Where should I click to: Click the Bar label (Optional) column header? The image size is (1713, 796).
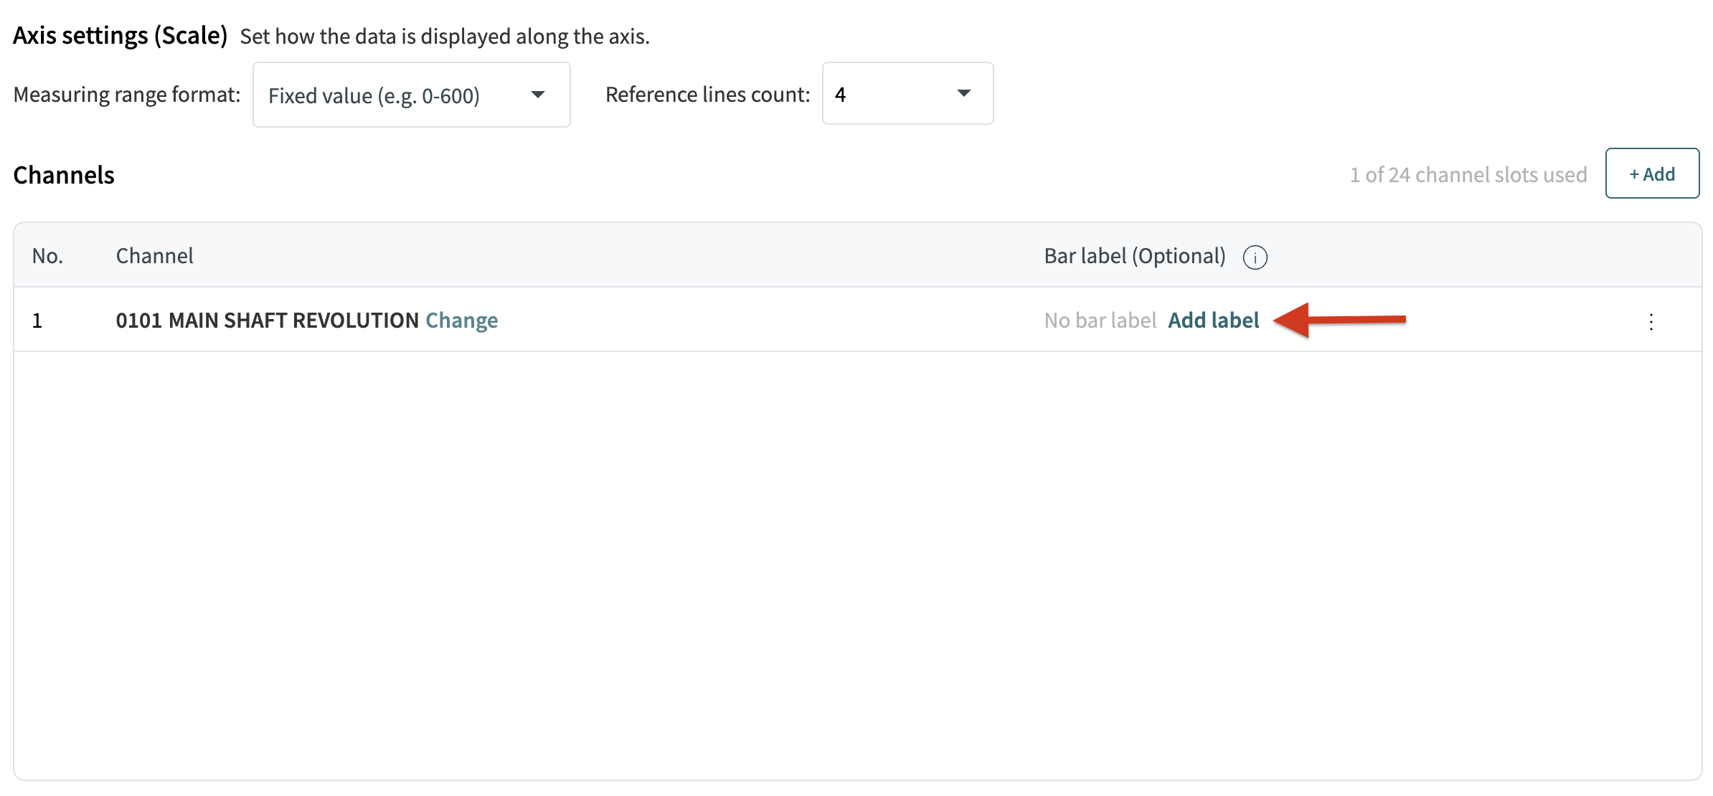(1134, 256)
